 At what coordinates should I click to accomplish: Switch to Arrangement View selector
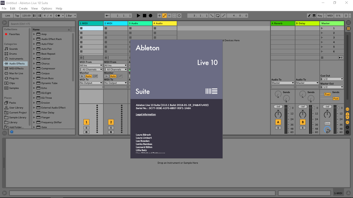point(348,23)
